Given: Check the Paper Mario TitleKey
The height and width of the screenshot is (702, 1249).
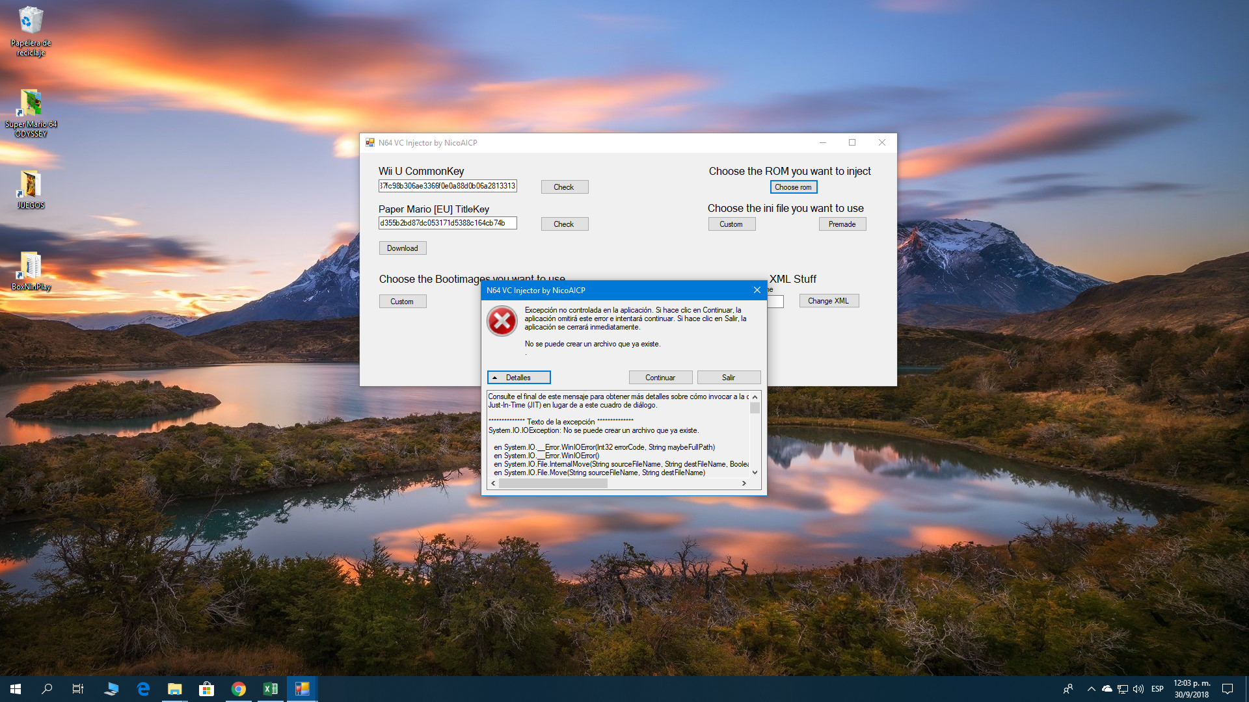Looking at the screenshot, I should (x=564, y=224).
